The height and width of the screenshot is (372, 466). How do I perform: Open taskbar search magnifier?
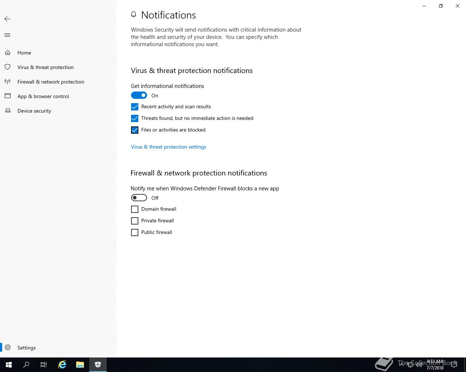tap(26, 365)
